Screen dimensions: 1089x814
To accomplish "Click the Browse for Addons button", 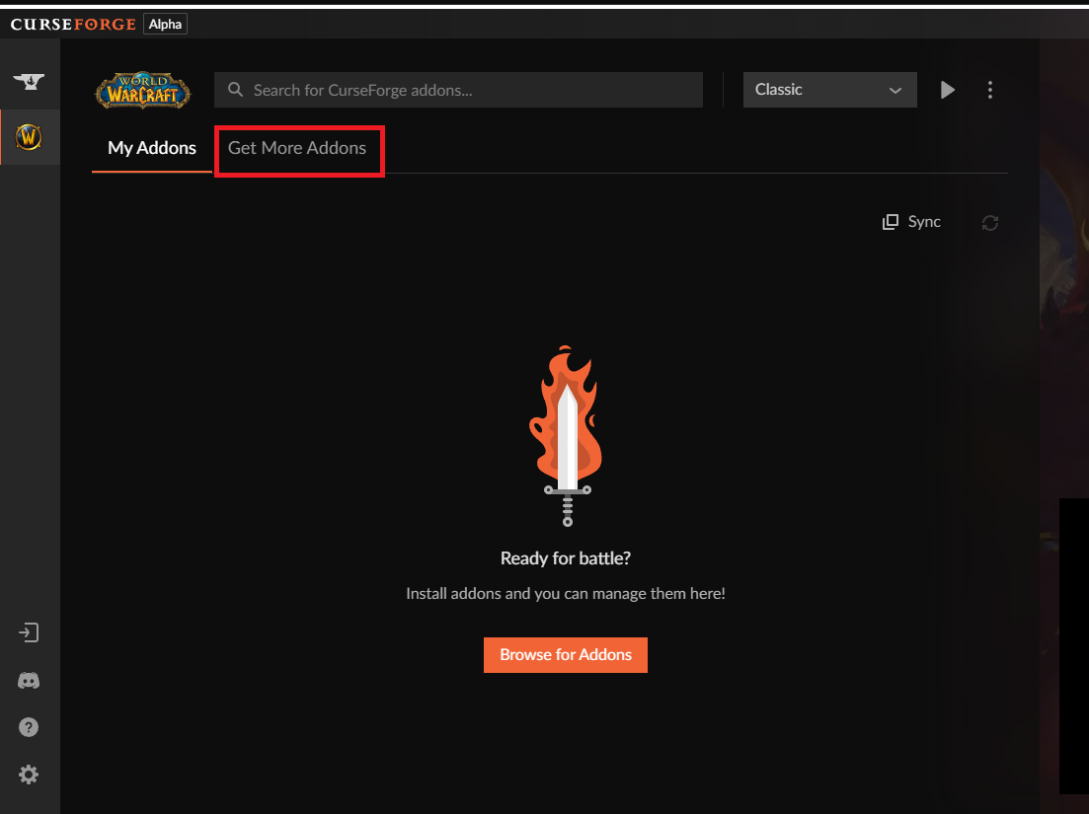I will (x=566, y=655).
